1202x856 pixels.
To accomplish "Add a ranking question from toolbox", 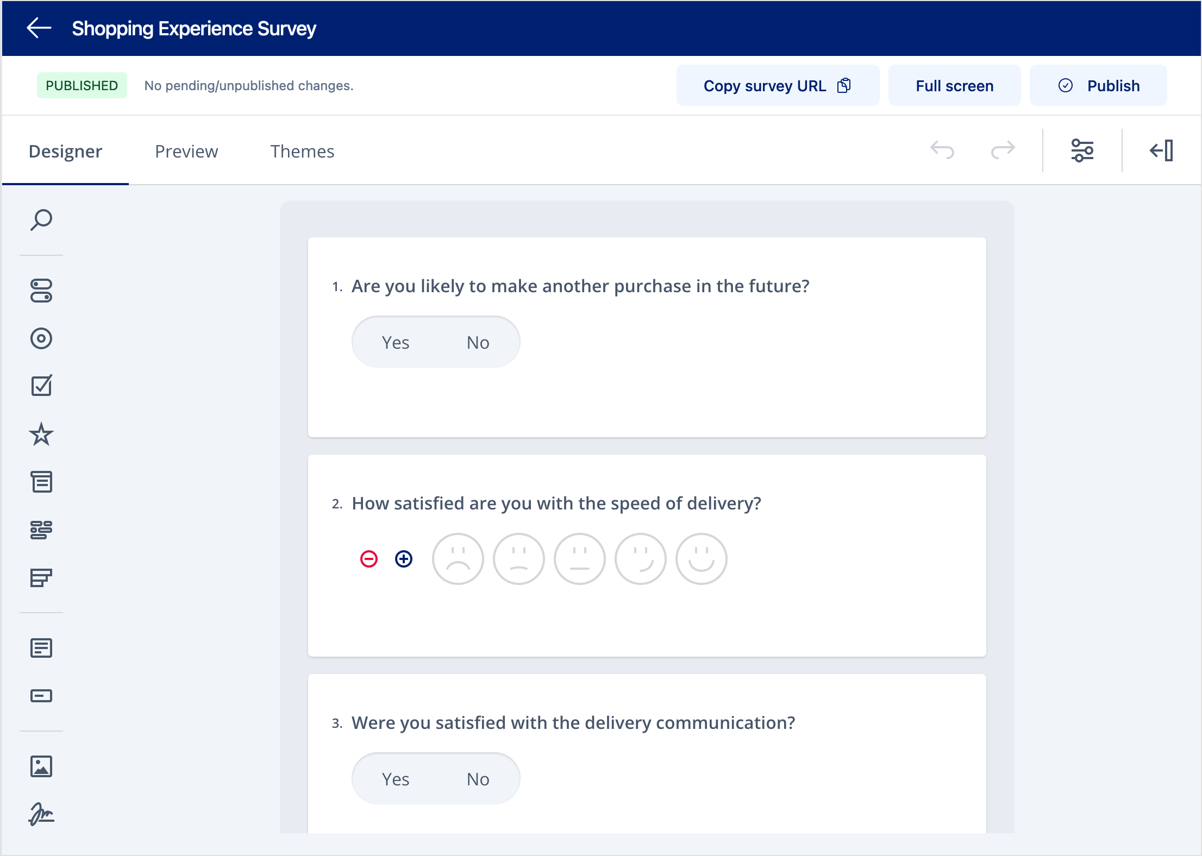I will (x=41, y=577).
